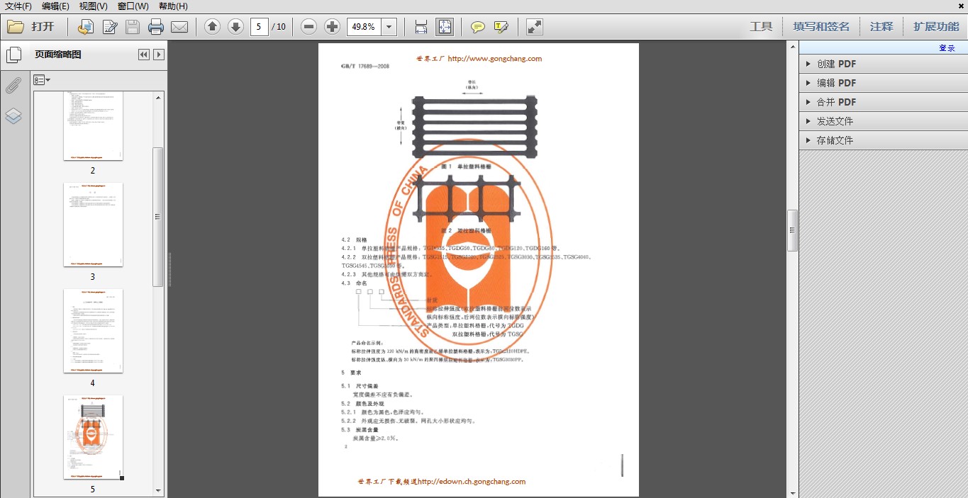Open the layers panel icon

point(13,116)
